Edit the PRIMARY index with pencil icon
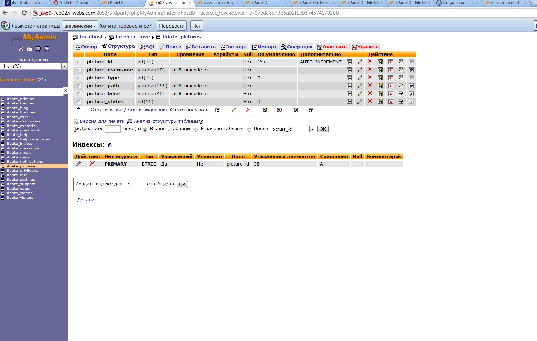The height and width of the screenshot is (341, 537). [x=78, y=164]
